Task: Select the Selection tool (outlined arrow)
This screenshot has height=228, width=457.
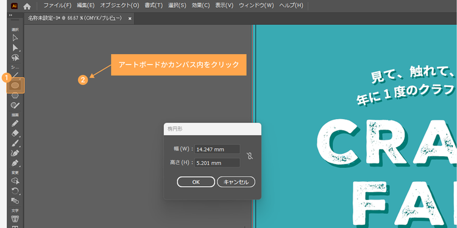Action: (15, 38)
